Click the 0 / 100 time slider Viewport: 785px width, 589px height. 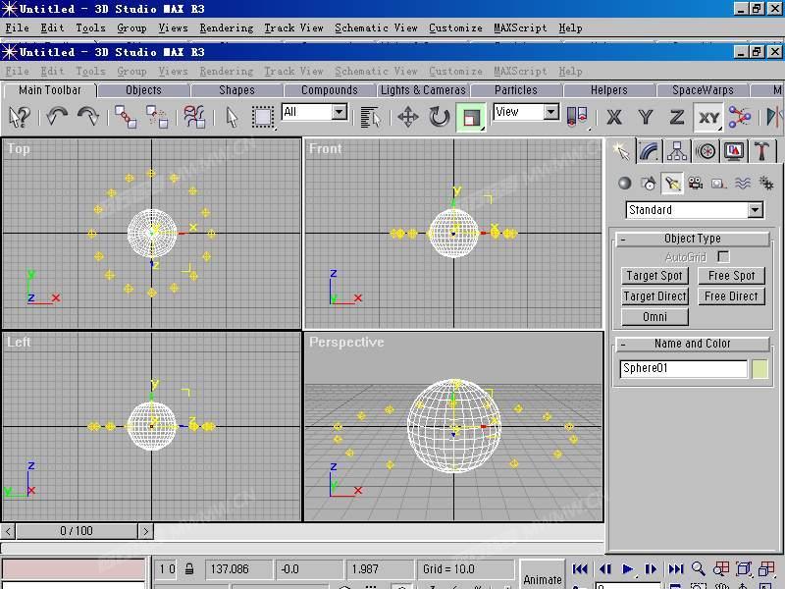tap(77, 531)
